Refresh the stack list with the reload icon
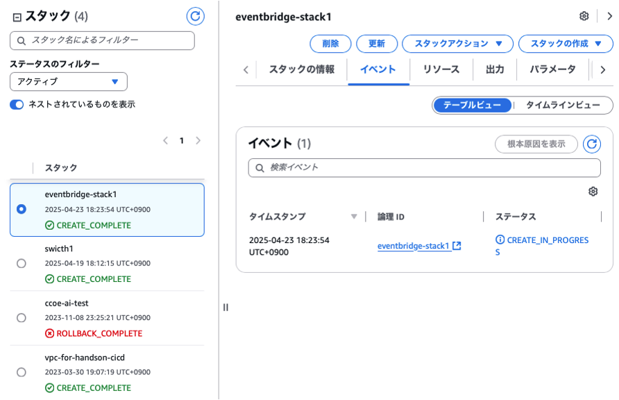 (x=195, y=17)
